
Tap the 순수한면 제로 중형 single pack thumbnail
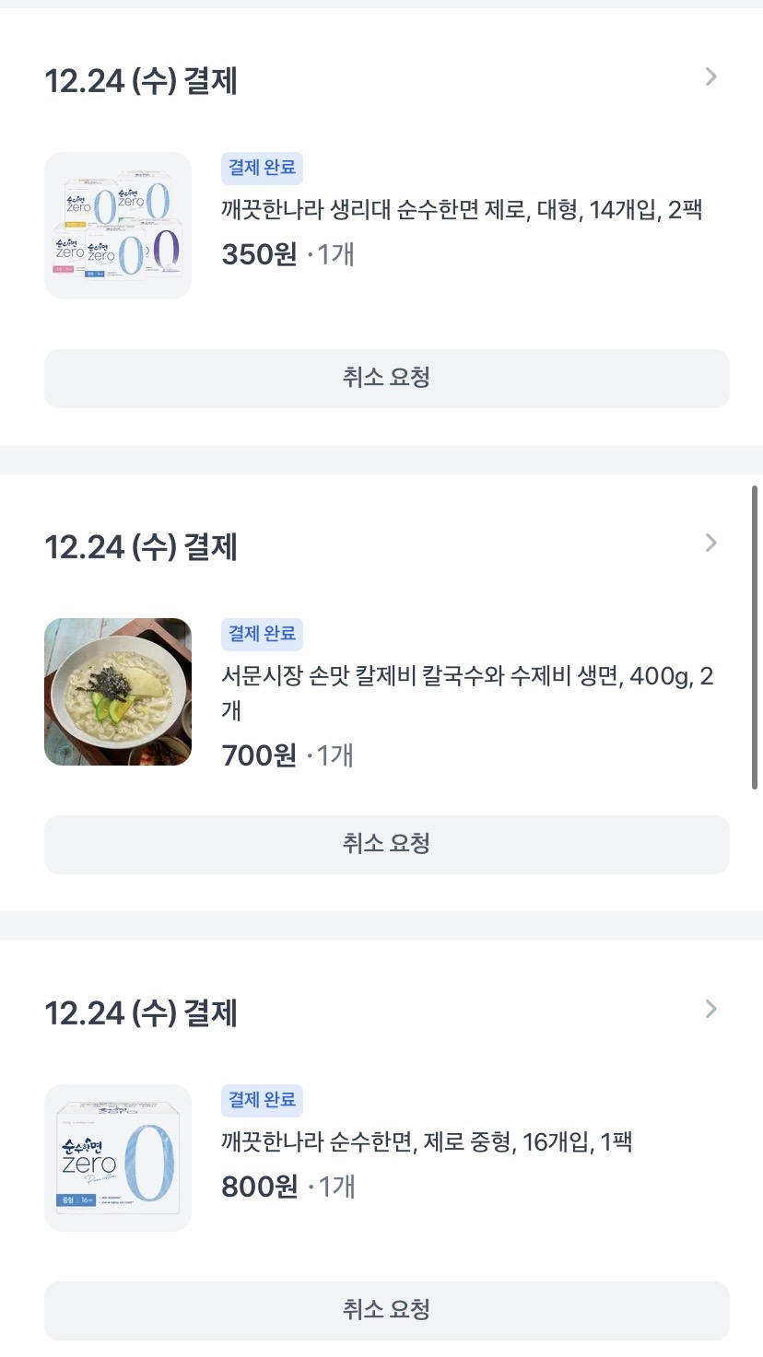pyautogui.click(x=118, y=1158)
